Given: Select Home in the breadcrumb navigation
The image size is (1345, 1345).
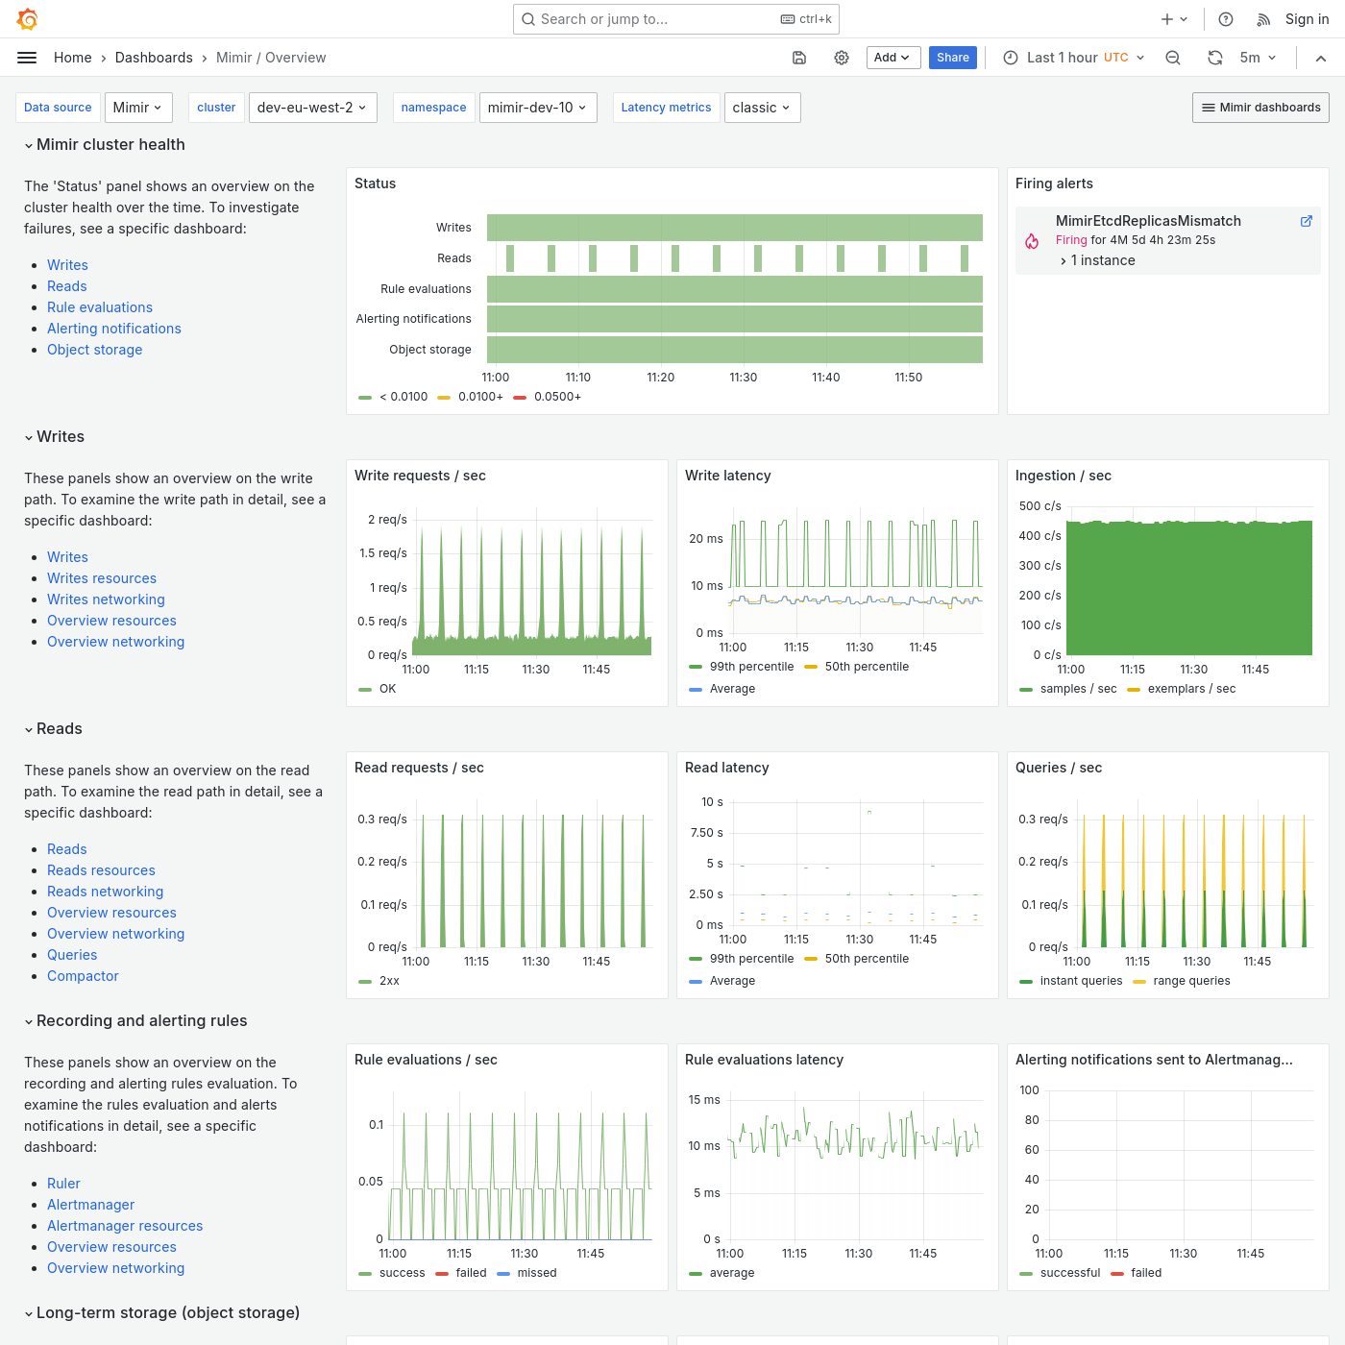Looking at the screenshot, I should (72, 57).
